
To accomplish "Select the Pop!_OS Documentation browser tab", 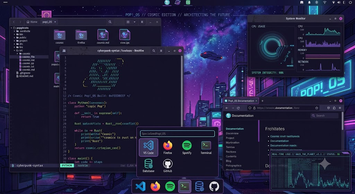I will tap(241, 101).
